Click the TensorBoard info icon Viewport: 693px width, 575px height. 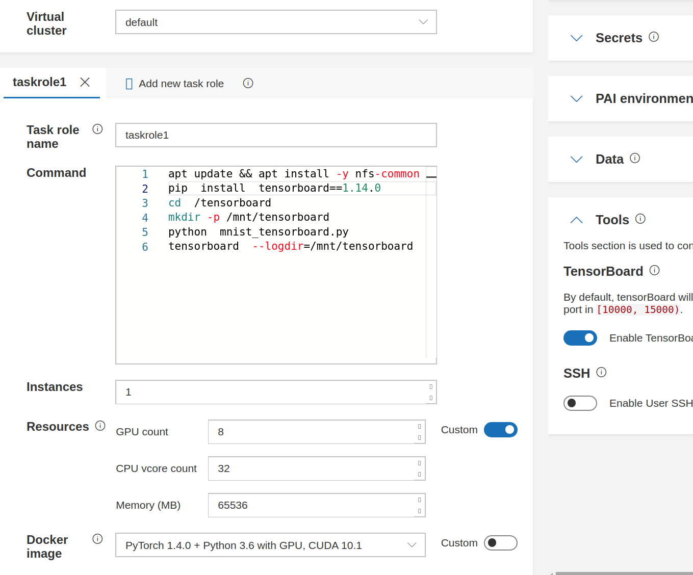tap(654, 270)
